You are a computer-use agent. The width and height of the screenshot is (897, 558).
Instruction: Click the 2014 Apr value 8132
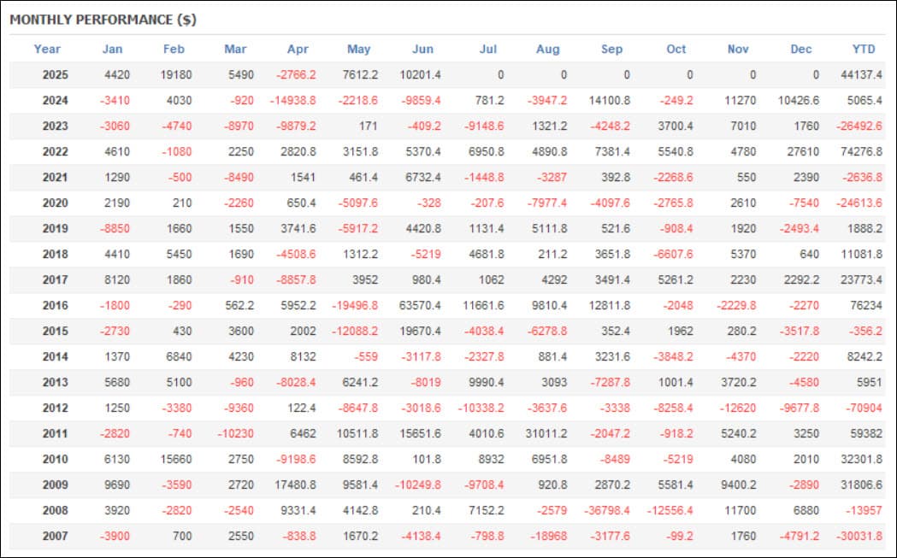point(303,356)
